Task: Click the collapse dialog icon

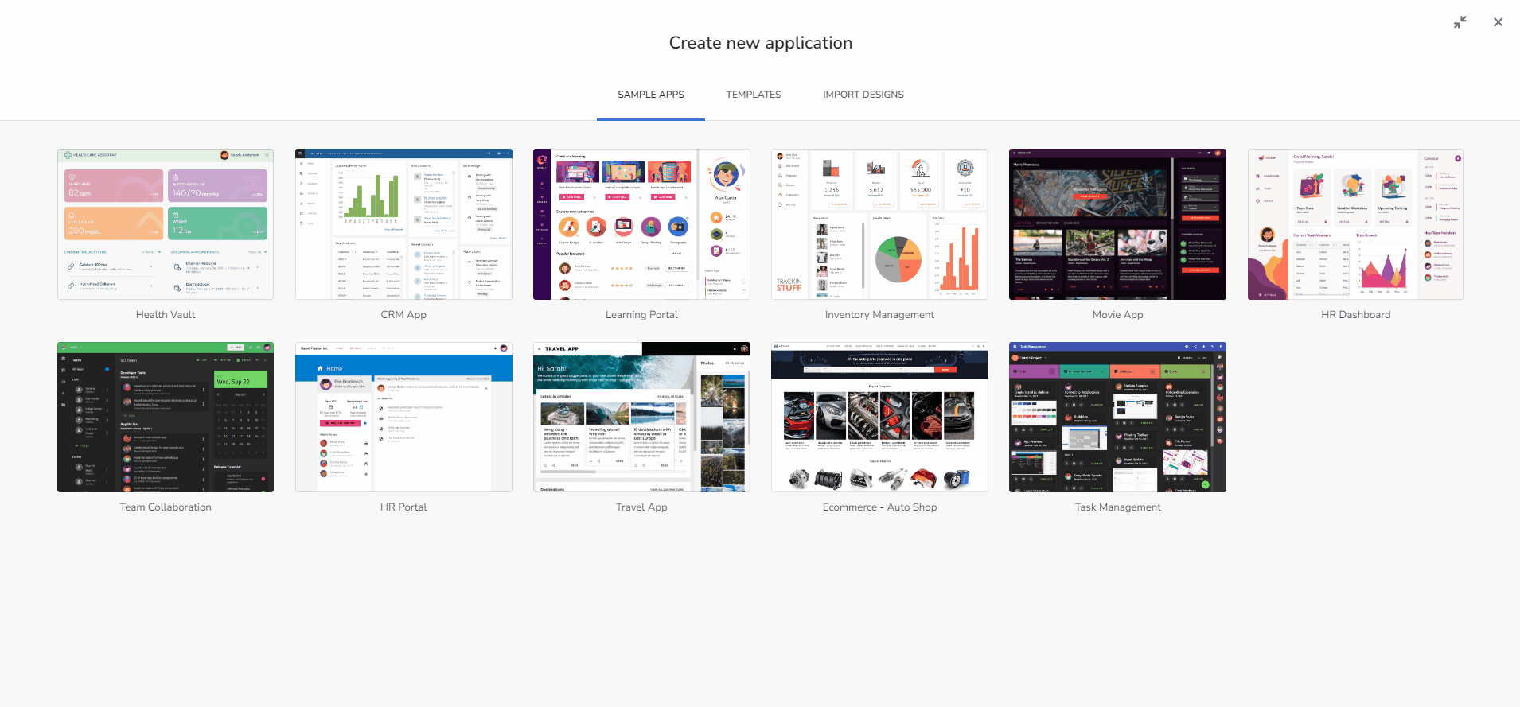Action: pyautogui.click(x=1460, y=22)
